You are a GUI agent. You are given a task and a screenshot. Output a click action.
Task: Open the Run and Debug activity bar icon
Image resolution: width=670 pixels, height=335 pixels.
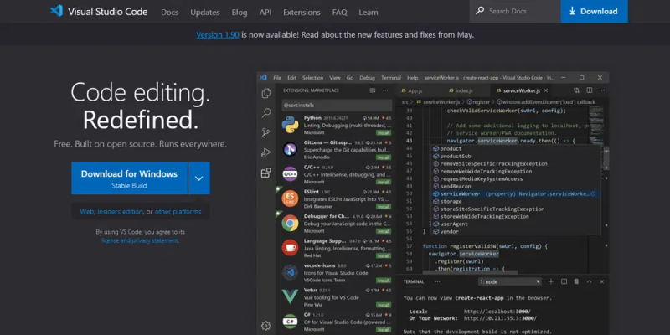tap(265, 152)
